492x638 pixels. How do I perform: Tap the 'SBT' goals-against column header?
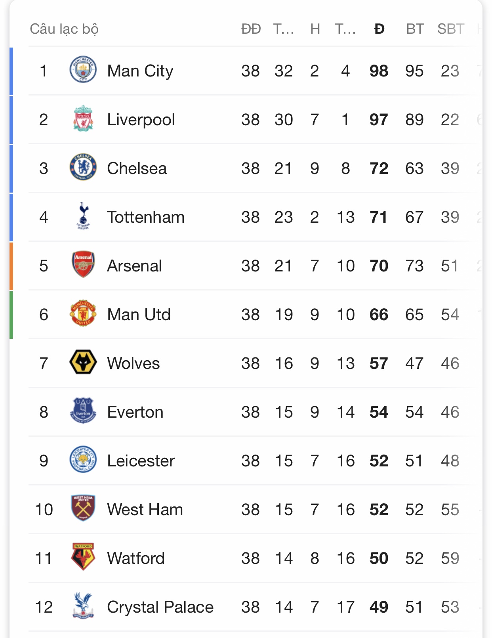[450, 29]
